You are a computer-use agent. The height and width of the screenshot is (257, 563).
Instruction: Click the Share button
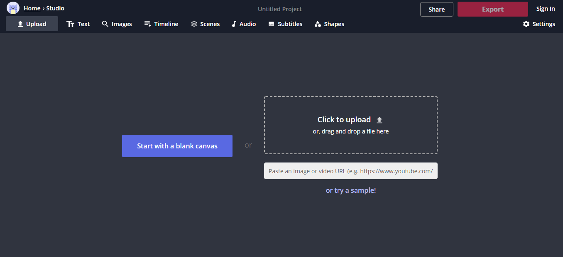click(437, 9)
